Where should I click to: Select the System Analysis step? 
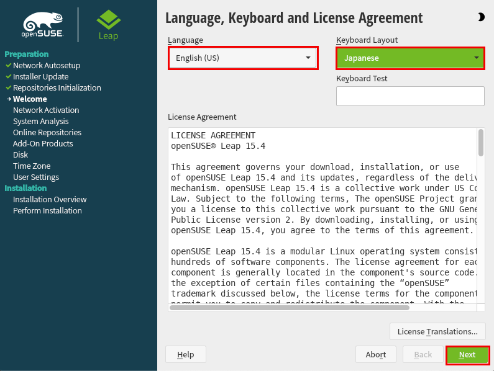40,122
